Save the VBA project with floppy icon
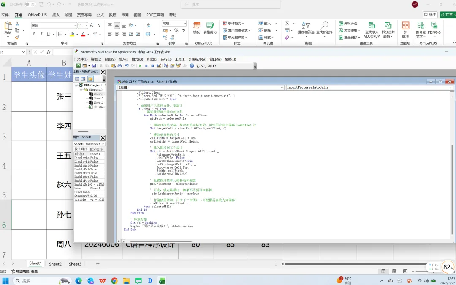The image size is (456, 285). click(x=94, y=66)
